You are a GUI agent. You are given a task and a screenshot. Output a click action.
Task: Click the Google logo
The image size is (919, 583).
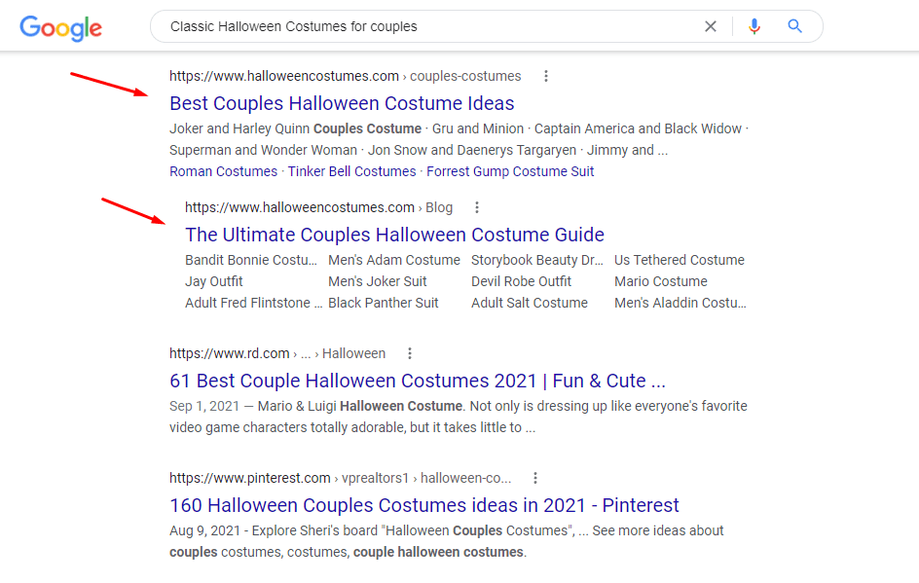pos(61,27)
